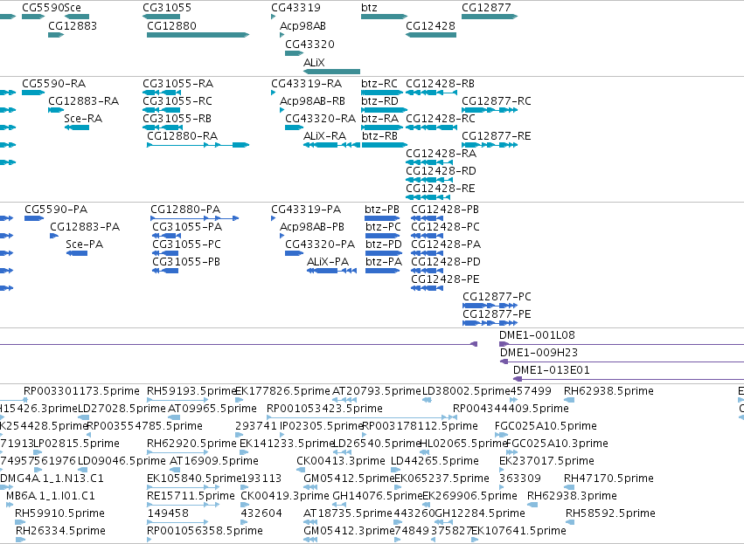
Task: Select protein label ALiX-PA
Action: pyautogui.click(x=328, y=262)
